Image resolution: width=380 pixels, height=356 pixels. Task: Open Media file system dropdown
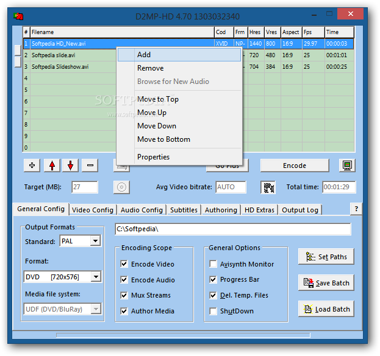[x=96, y=309]
